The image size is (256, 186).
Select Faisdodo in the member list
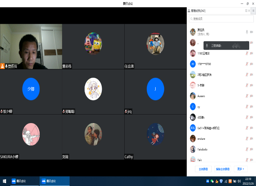click(x=202, y=149)
